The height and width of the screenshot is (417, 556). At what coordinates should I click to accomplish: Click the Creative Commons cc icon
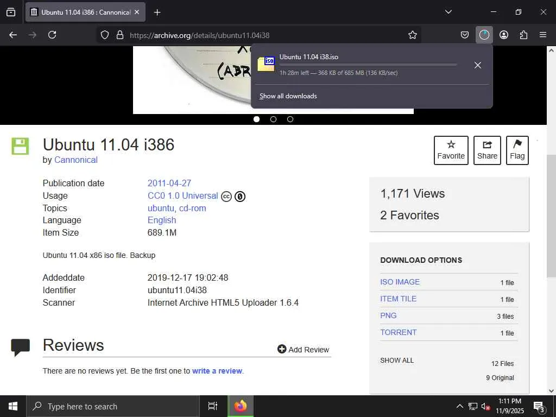[x=226, y=197]
